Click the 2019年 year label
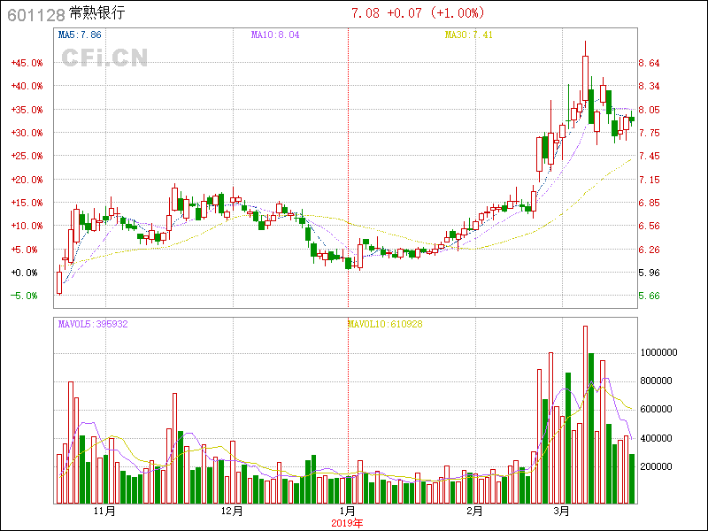Image resolution: width=708 pixels, height=531 pixels. pyautogui.click(x=347, y=522)
